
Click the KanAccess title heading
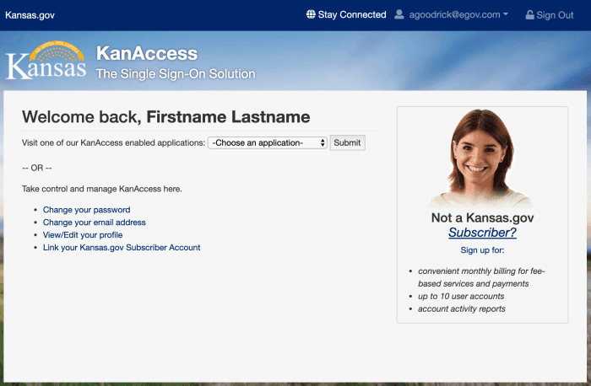pos(147,54)
